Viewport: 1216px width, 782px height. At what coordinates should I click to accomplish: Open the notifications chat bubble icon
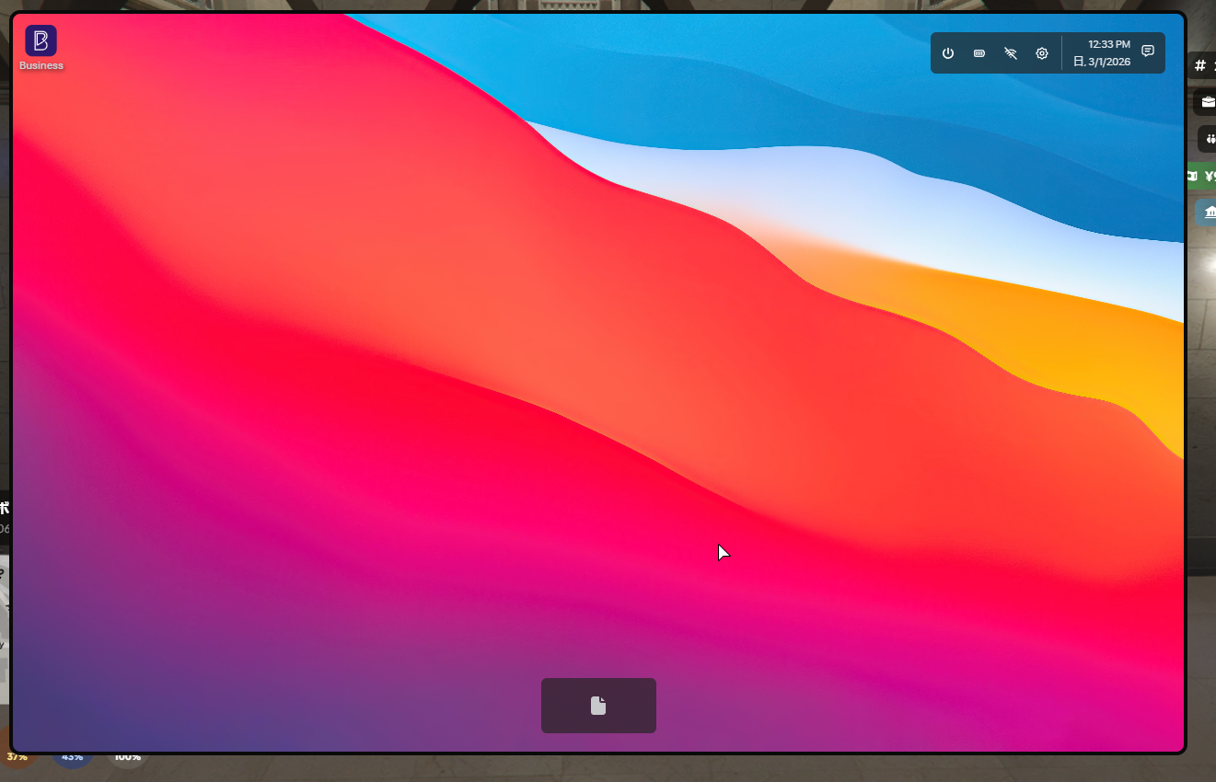coord(1148,52)
